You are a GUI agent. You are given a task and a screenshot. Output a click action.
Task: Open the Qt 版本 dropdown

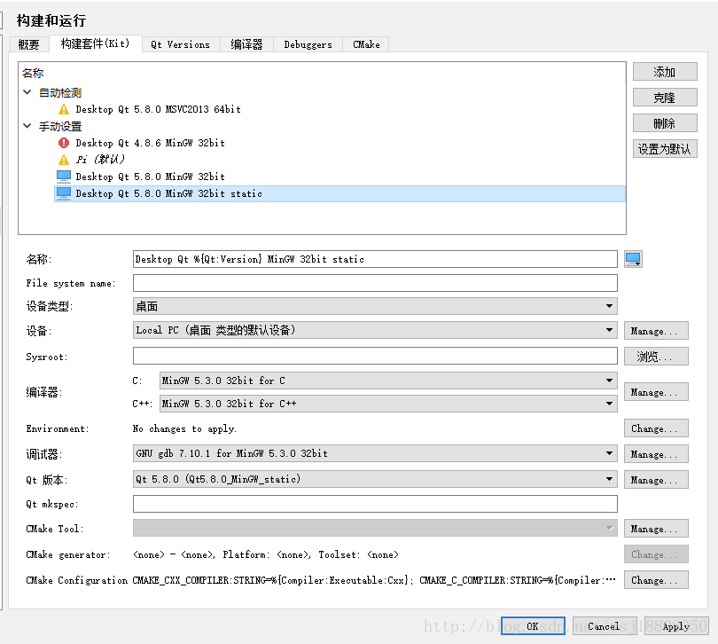(374, 479)
